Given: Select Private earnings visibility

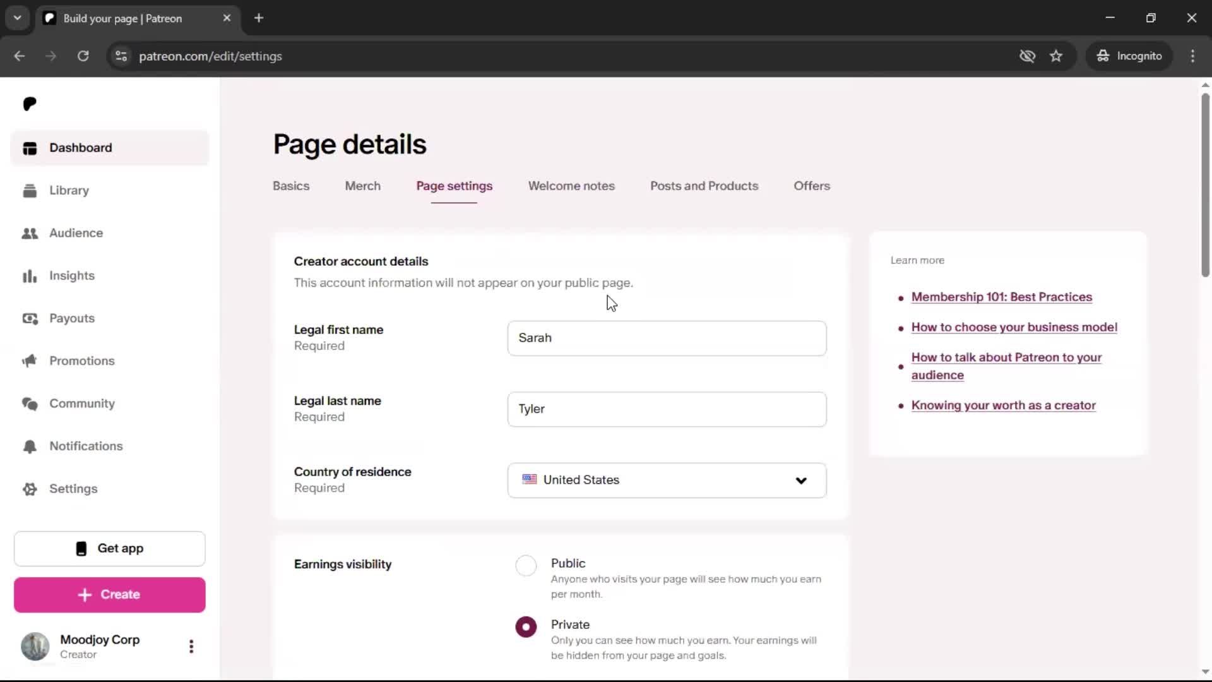Looking at the screenshot, I should pos(526,627).
